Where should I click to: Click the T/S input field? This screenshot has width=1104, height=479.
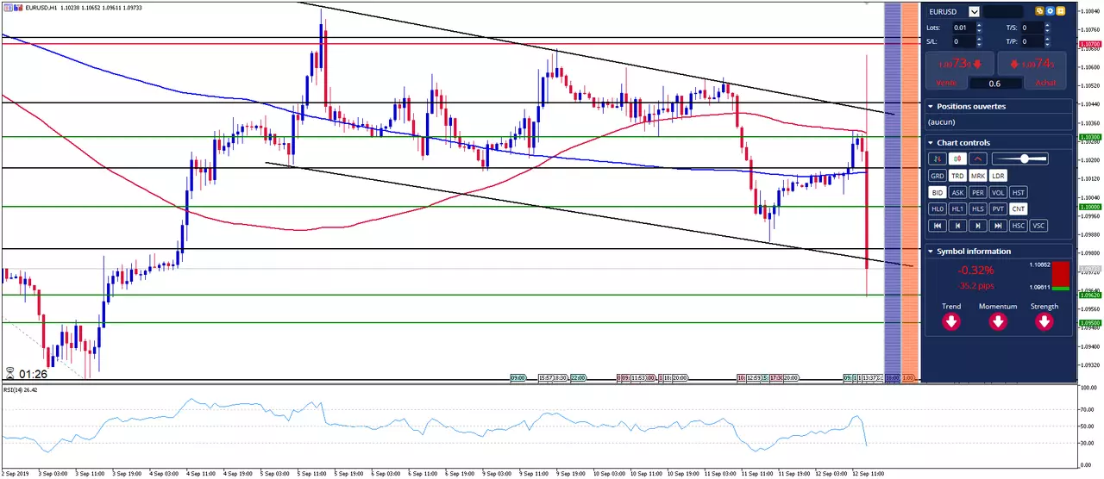[x=1032, y=28]
